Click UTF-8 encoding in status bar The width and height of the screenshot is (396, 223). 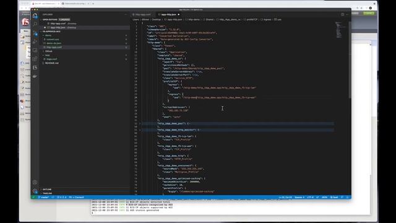(310, 197)
